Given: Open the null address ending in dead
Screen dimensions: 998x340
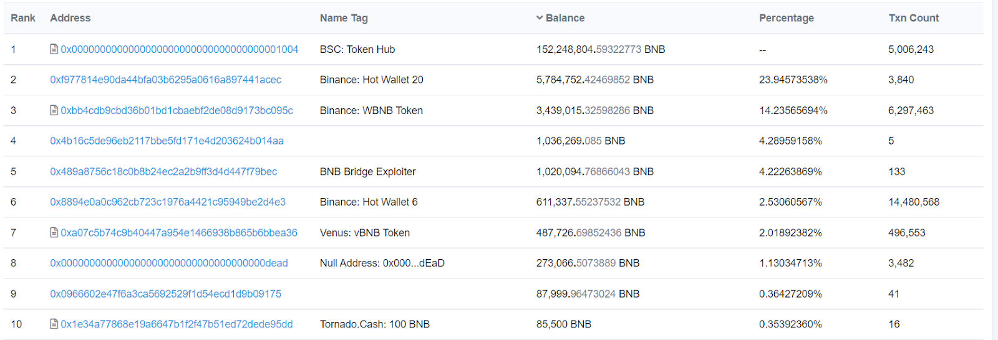Looking at the screenshot, I should [169, 263].
